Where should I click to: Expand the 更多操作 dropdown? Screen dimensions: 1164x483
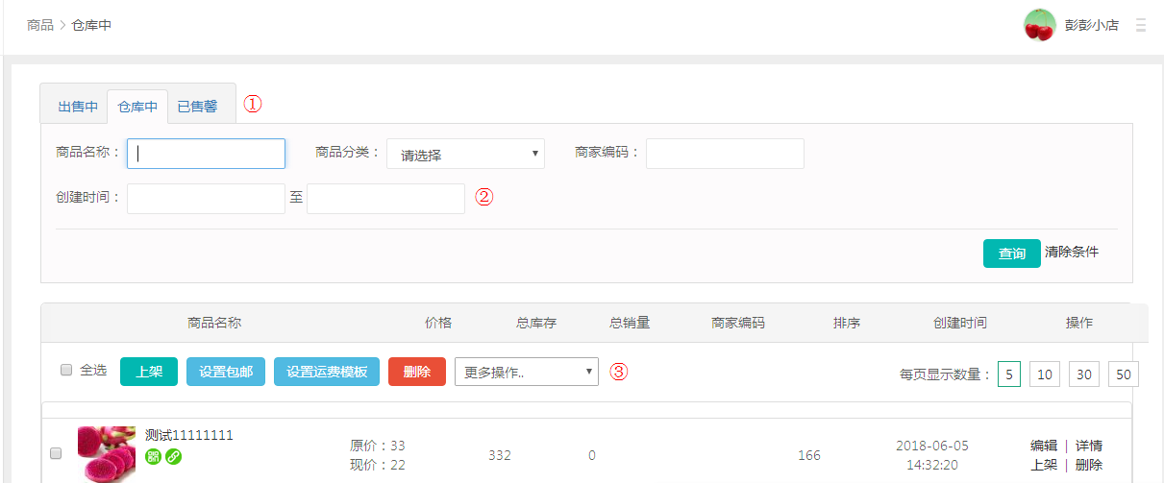(526, 372)
